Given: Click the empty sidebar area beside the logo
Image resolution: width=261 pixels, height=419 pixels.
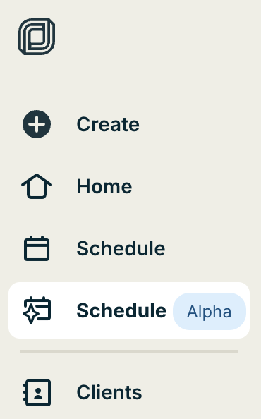Looking at the screenshot, I should (157, 37).
